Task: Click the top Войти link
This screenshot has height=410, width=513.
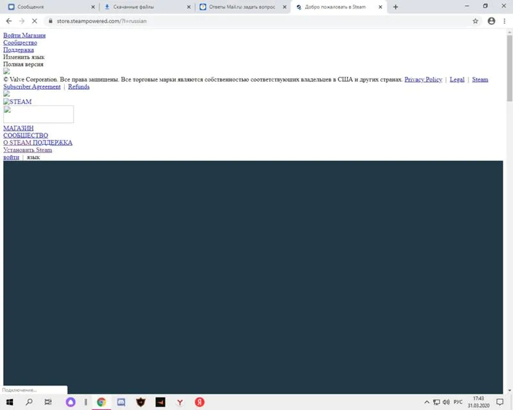Action: pyautogui.click(x=12, y=35)
